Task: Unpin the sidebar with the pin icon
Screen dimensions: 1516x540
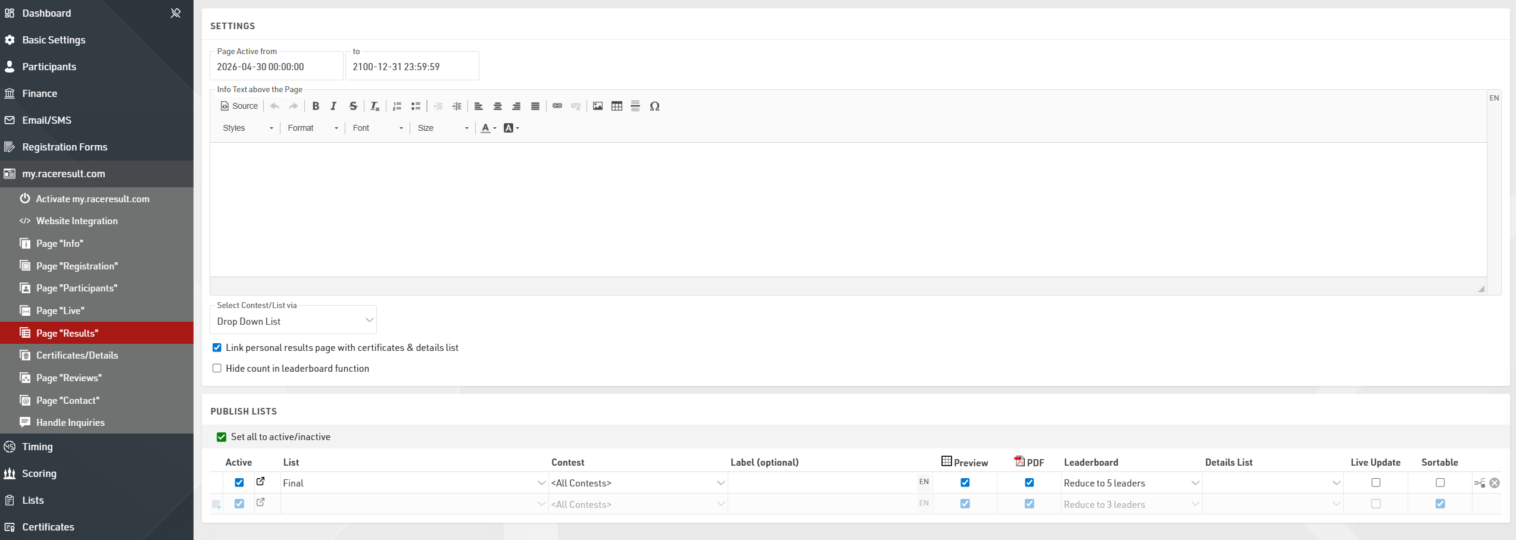Action: pos(176,13)
